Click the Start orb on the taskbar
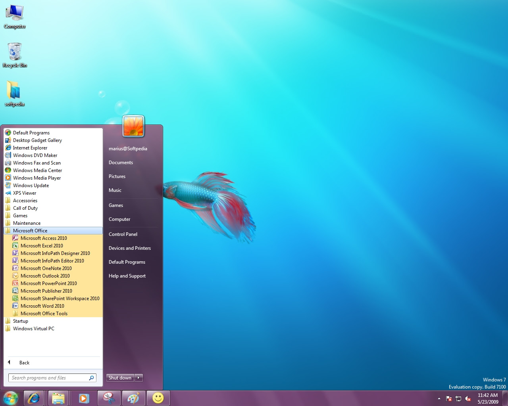The width and height of the screenshot is (508, 406). coord(11,398)
